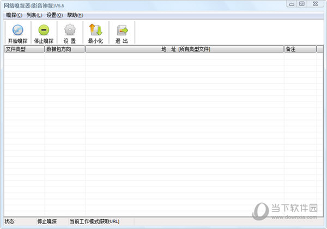Open the 嗅探(C) menu
327x229 pixels.
coord(14,15)
